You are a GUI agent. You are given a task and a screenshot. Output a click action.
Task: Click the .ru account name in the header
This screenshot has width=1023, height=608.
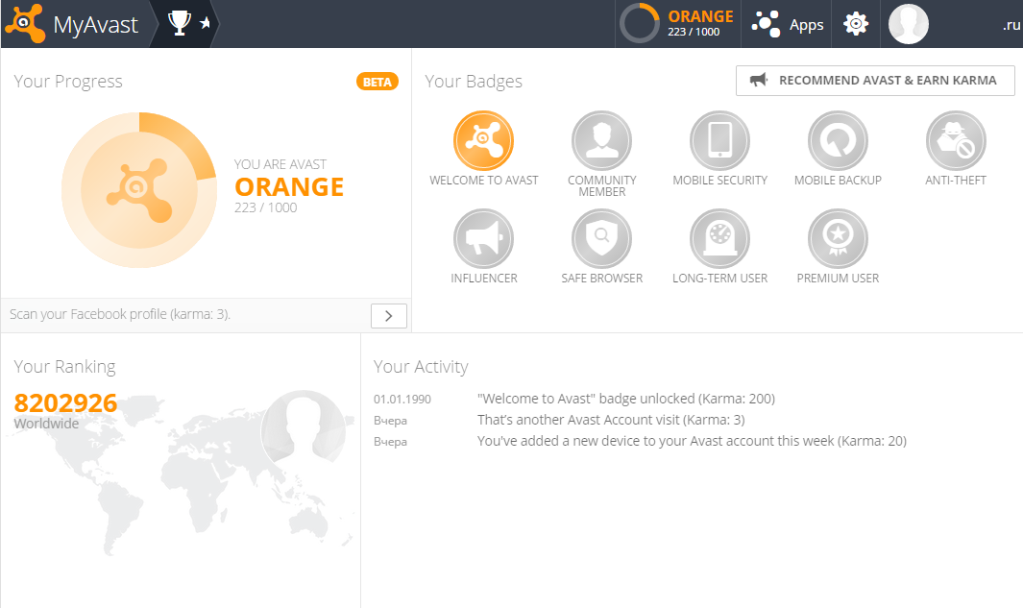point(1011,25)
